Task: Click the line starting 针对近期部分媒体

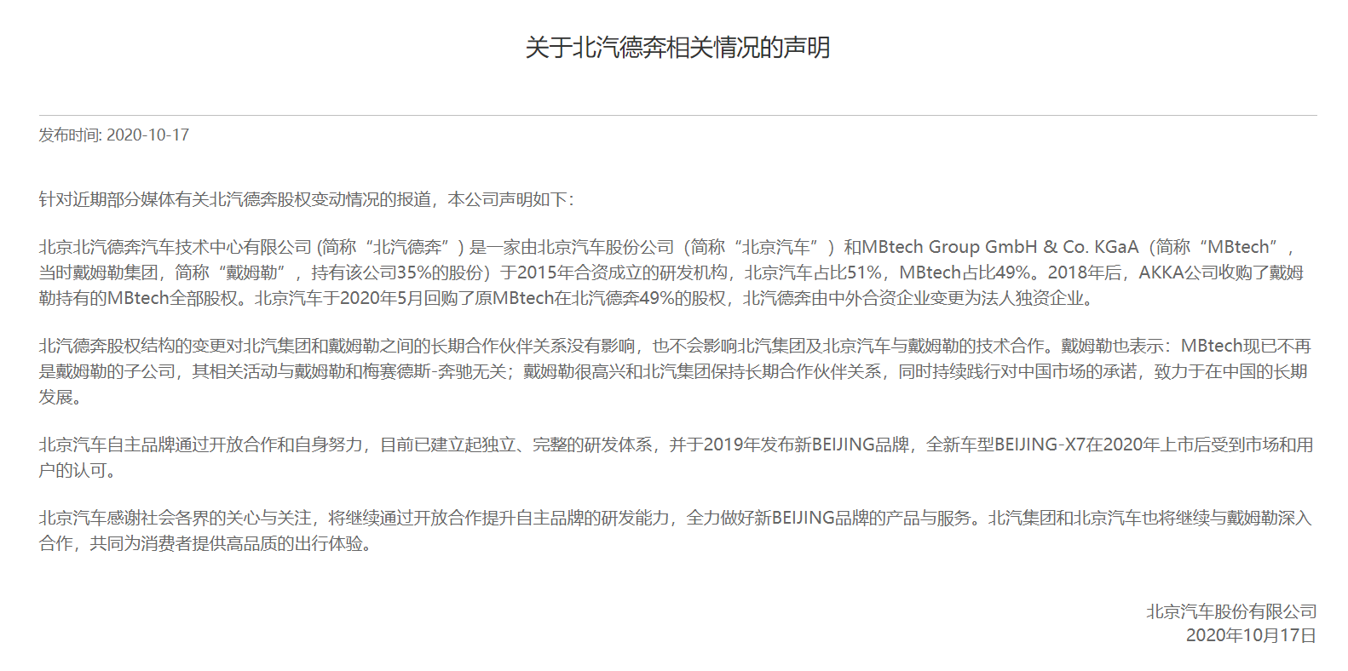Action: tap(307, 199)
